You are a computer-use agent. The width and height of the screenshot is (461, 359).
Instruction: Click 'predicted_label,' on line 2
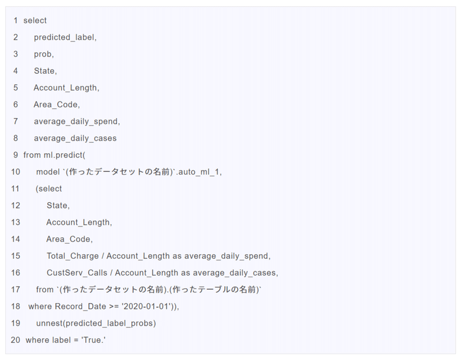[65, 37]
